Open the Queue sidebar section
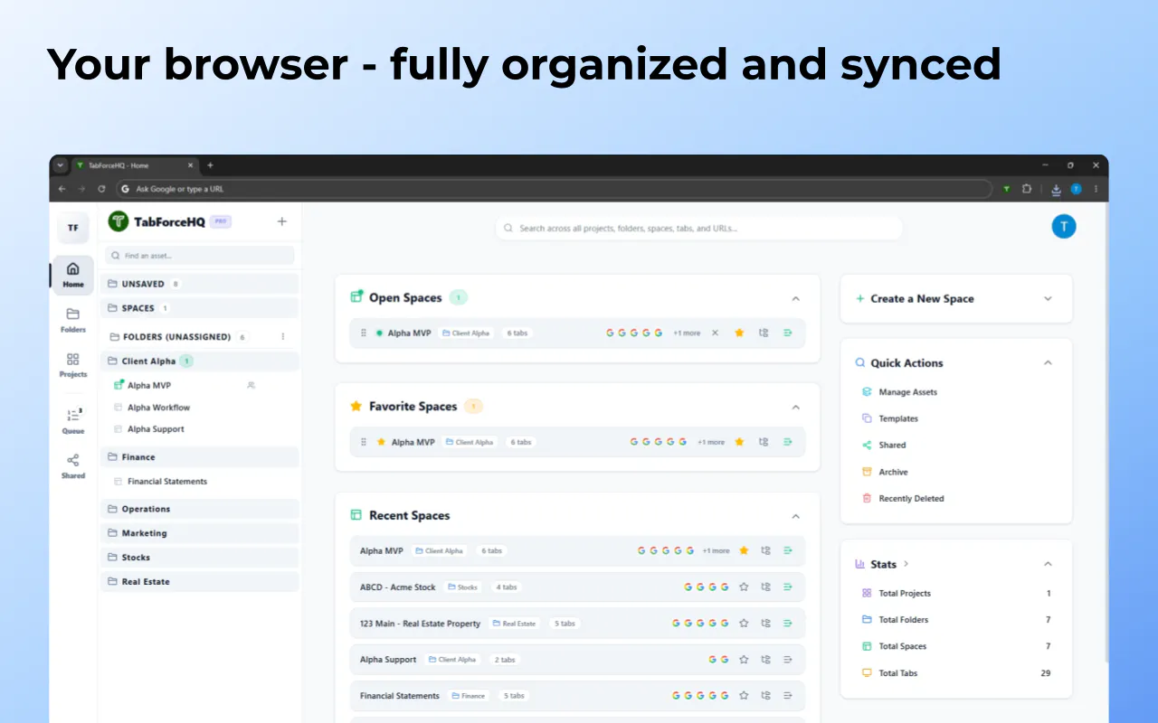 coord(73,420)
